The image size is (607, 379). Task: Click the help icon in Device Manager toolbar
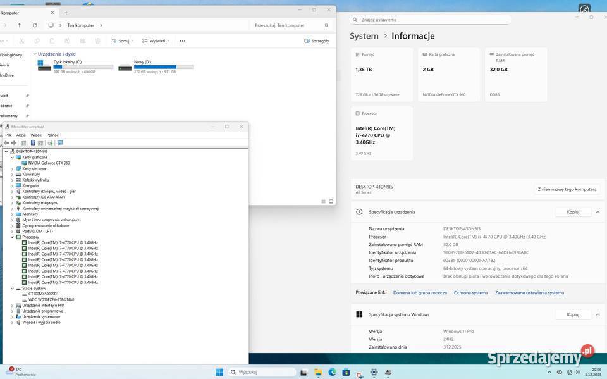pyautogui.click(x=33, y=143)
